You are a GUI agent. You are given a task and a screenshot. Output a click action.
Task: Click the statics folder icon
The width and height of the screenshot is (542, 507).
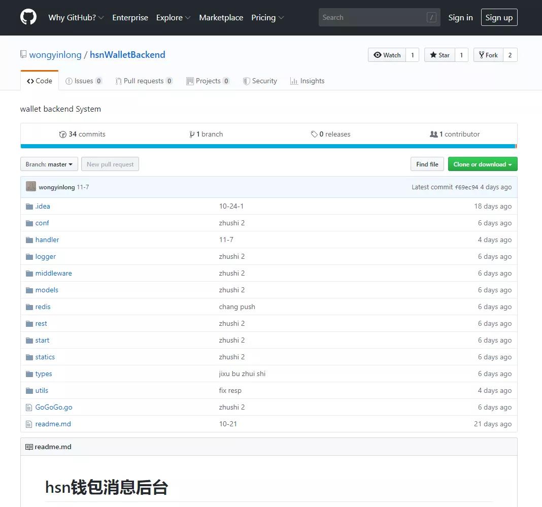pyautogui.click(x=29, y=357)
